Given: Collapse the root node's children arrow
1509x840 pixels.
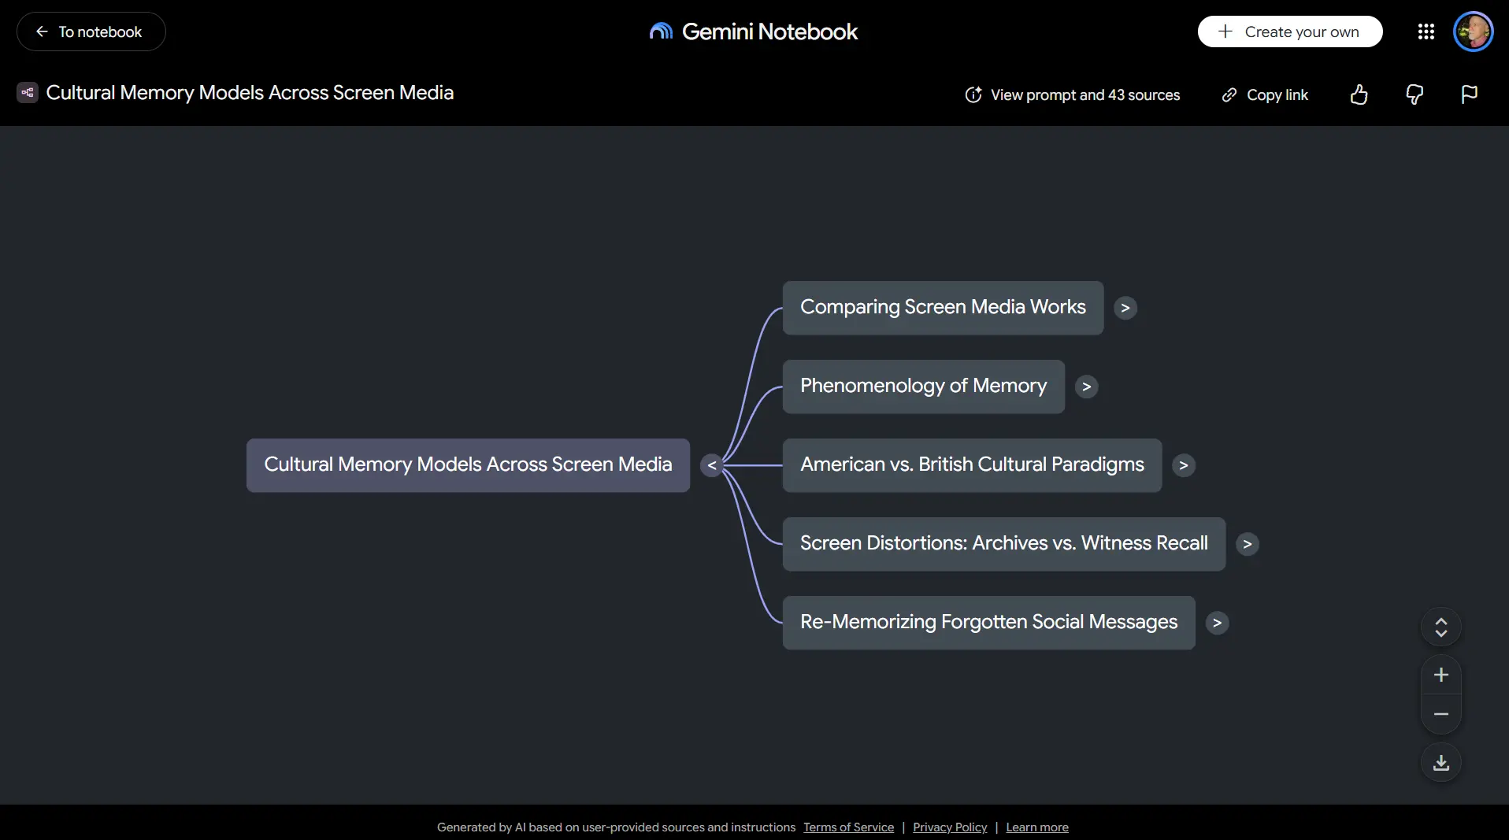Looking at the screenshot, I should click(x=711, y=465).
